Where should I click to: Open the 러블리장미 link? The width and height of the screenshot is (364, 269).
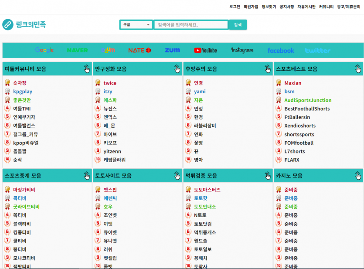[x=205, y=126]
